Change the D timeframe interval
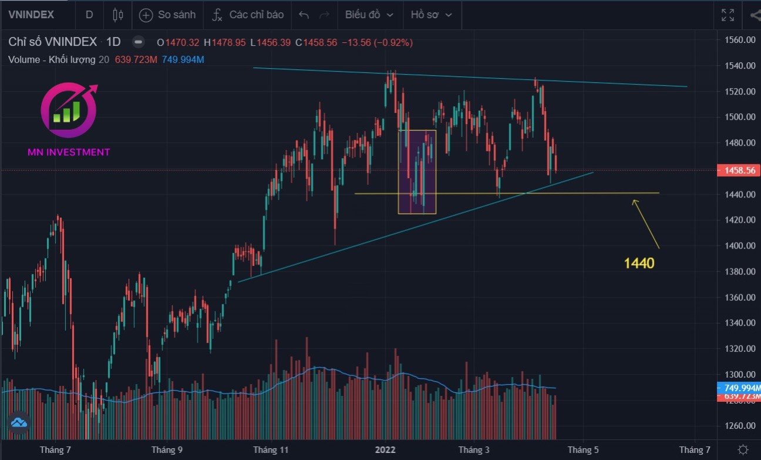The width and height of the screenshot is (761, 460). (x=89, y=15)
